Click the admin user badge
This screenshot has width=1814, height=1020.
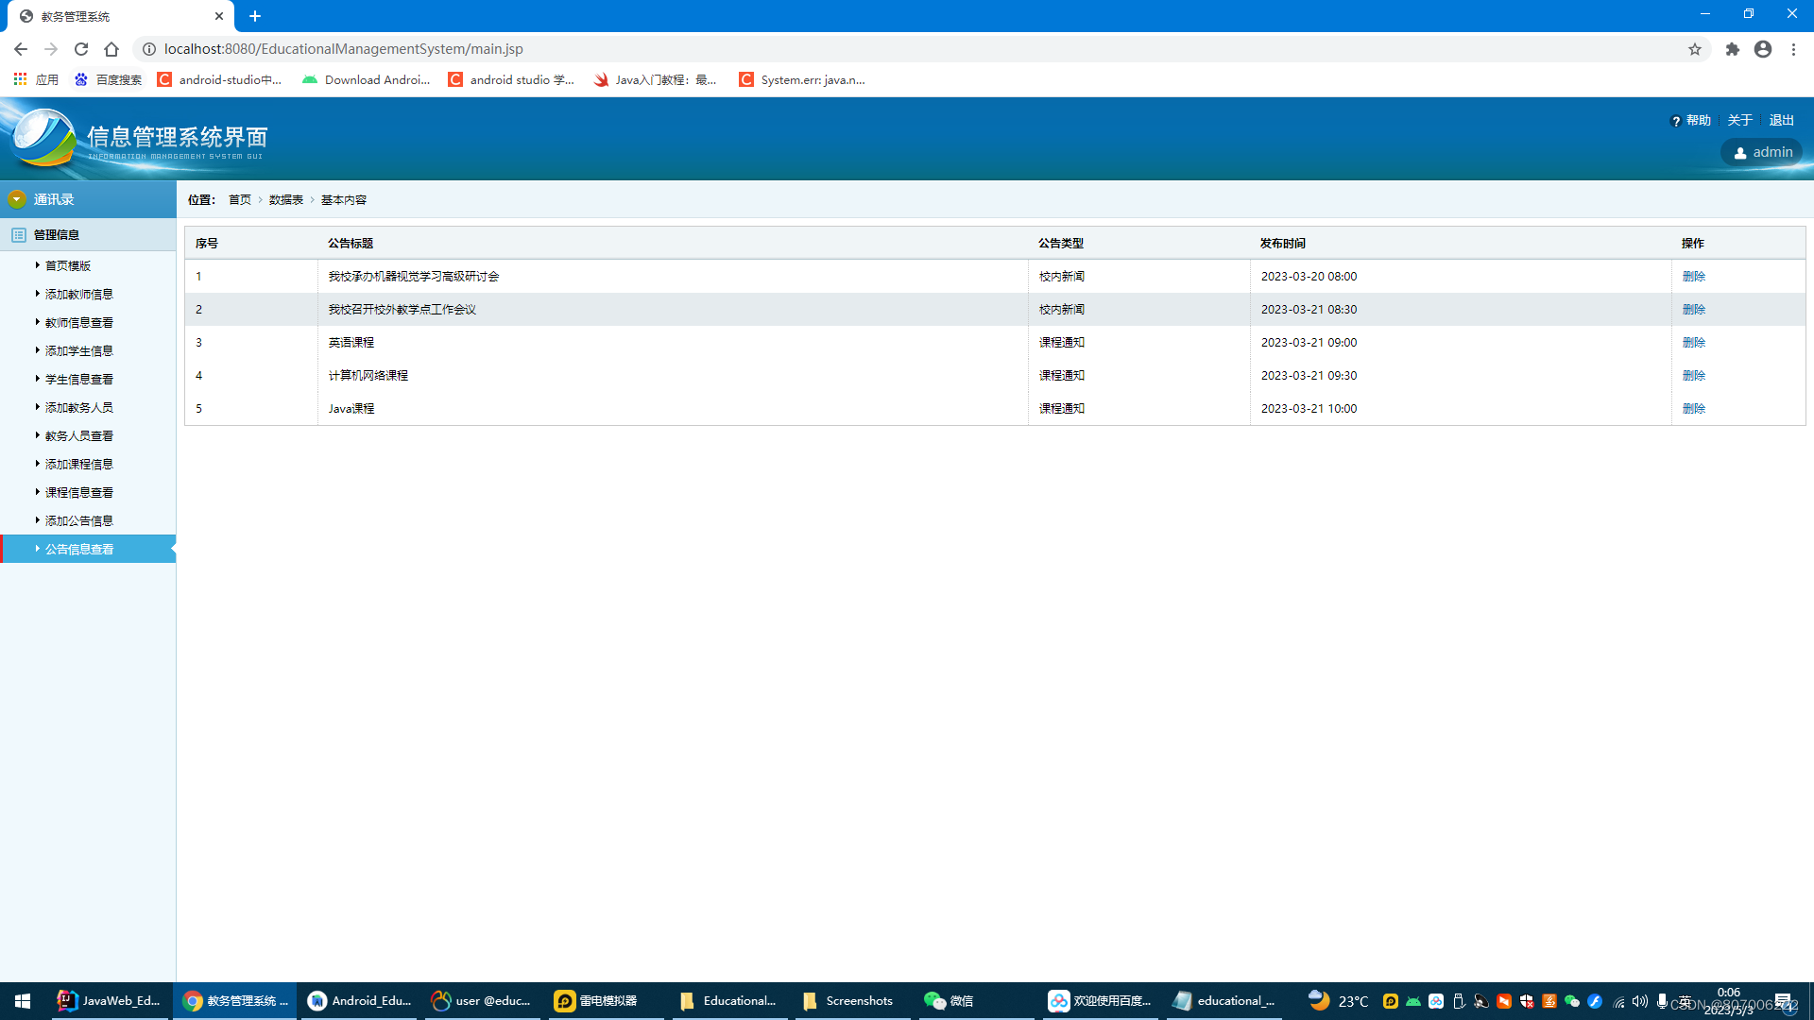1762,152
